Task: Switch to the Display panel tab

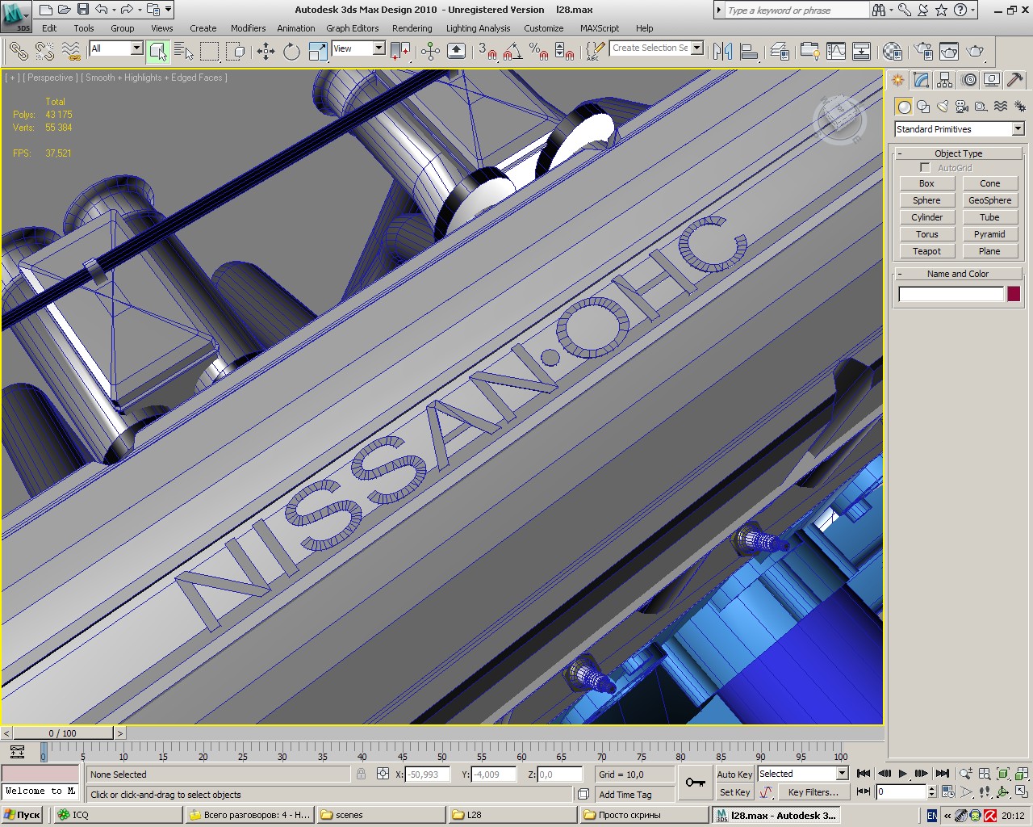Action: 992,80
